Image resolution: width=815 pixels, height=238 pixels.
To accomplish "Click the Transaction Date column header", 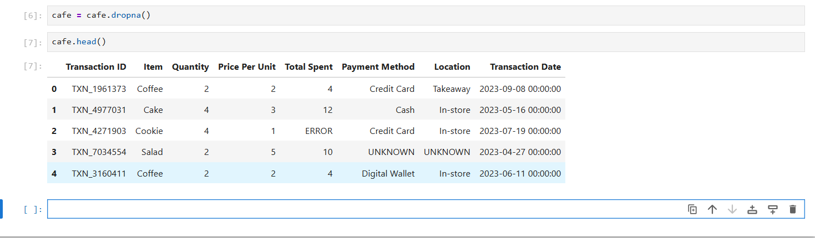I will point(525,67).
